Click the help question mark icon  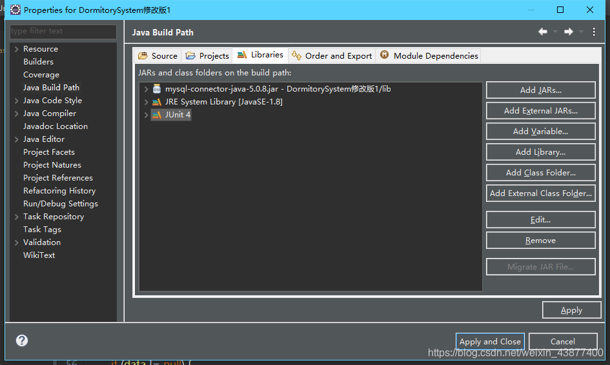[22, 340]
